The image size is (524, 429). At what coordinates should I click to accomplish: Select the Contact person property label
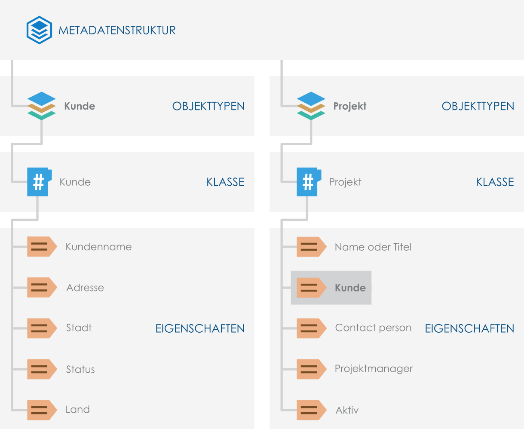(x=373, y=328)
